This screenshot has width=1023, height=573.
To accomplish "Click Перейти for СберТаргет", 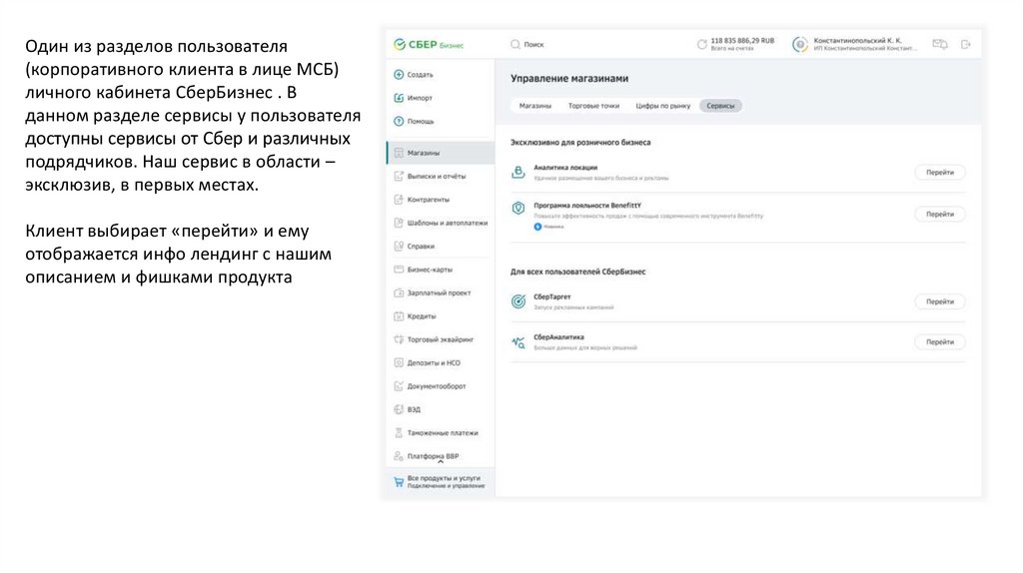I will (939, 301).
